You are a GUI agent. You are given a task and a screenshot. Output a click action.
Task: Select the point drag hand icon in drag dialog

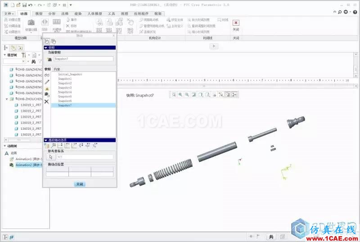47,41
